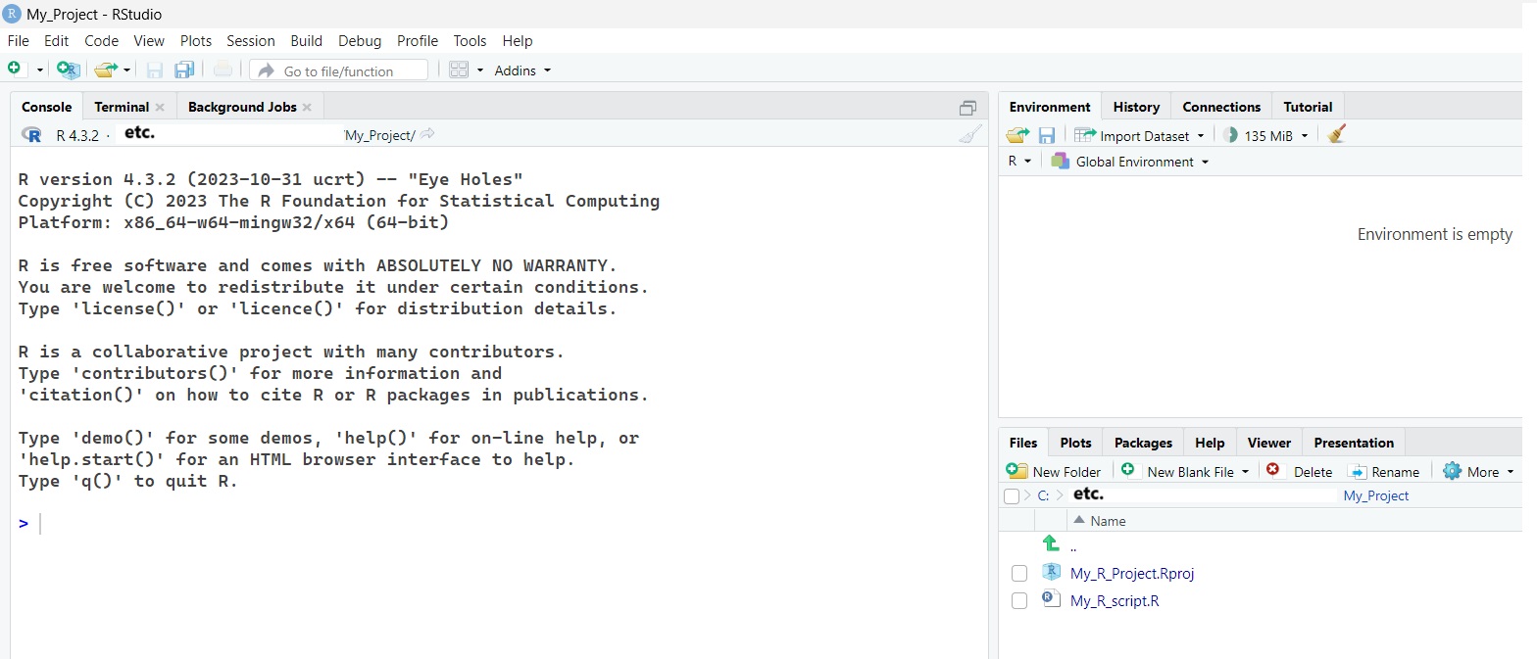Viewport: 1537px width, 659px height.
Task: Check the My_R_script.R checkbox
Action: coord(1018,600)
